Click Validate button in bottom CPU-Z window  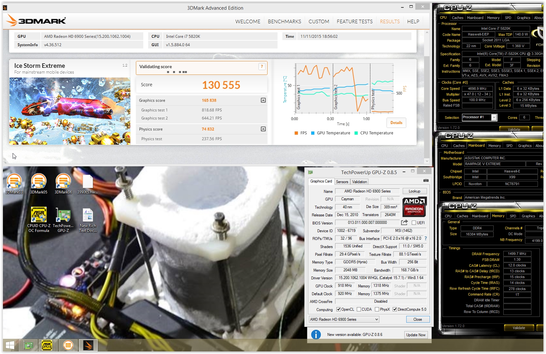[x=519, y=328]
